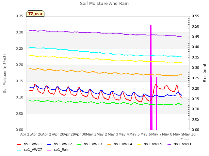Click the sp1_VWC5 yellow legend swatch
This screenshot has width=209, height=156.
click(139, 144)
